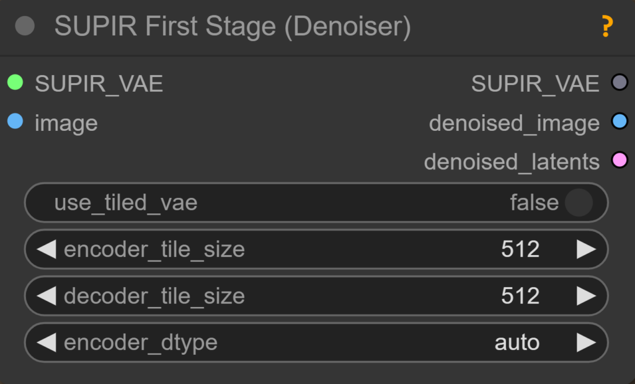Decrease encoder_tile_size with left arrow
This screenshot has width=635, height=384.
tap(46, 249)
